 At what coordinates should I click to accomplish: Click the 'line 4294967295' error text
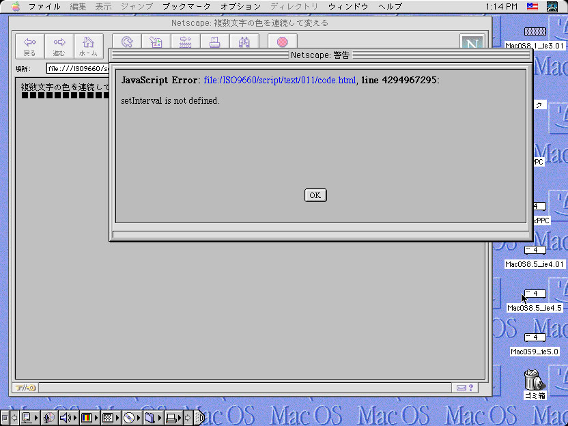[x=399, y=80]
